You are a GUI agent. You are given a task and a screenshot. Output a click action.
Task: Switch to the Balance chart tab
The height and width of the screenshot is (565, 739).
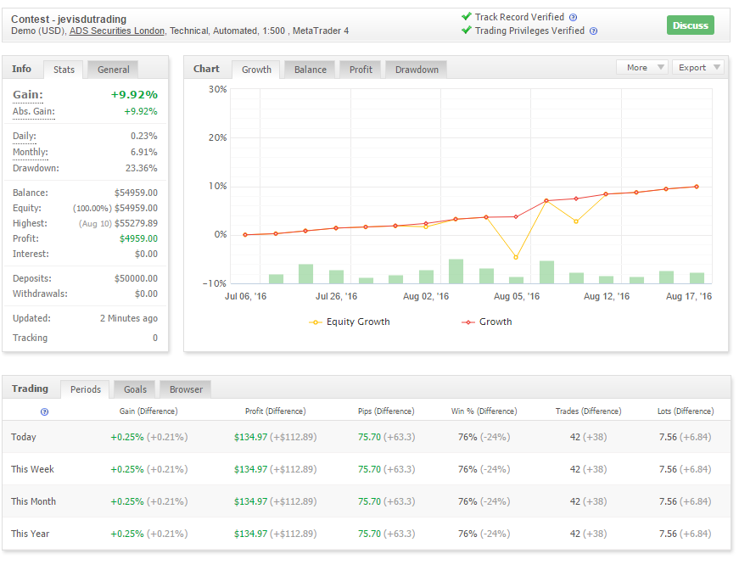tap(310, 70)
